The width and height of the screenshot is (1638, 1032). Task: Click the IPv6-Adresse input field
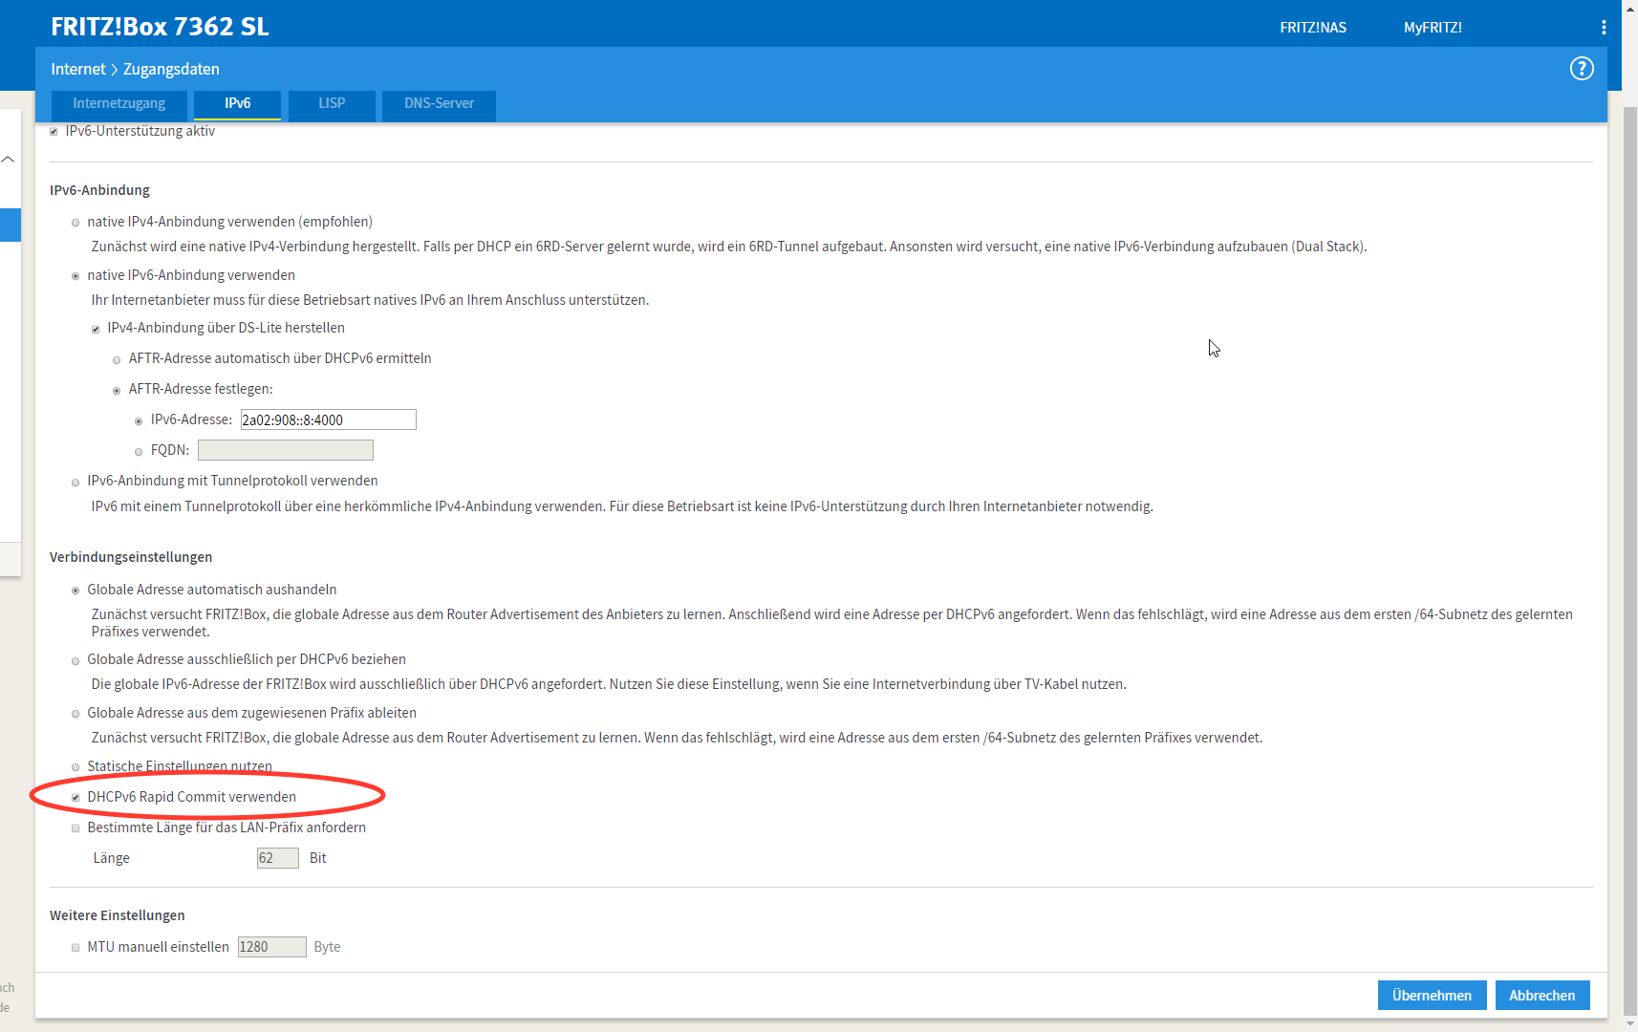coord(328,419)
